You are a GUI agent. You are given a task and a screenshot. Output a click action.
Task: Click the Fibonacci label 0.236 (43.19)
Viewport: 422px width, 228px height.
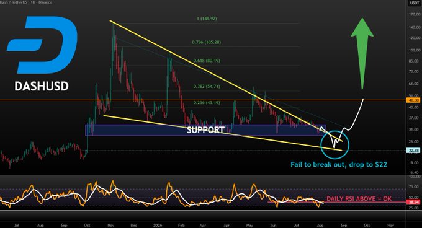pos(207,103)
